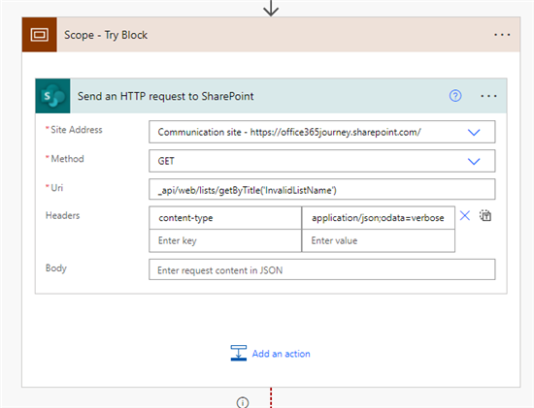Open help for Send an HTTP request action

[x=455, y=96]
